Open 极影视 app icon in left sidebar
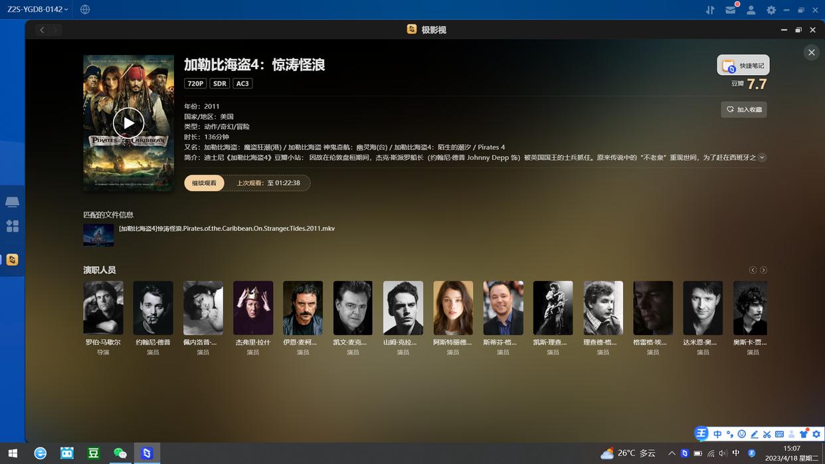 12,260
